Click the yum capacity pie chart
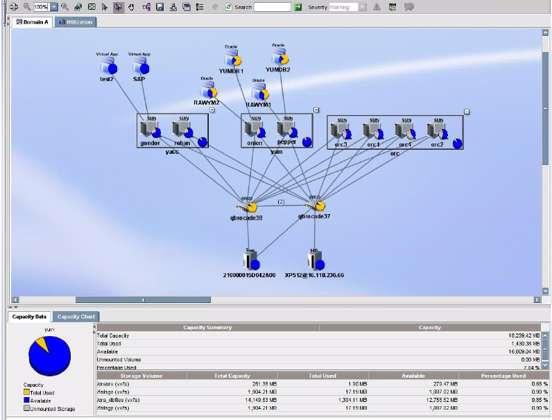This screenshot has width=552, height=420. click(x=50, y=356)
